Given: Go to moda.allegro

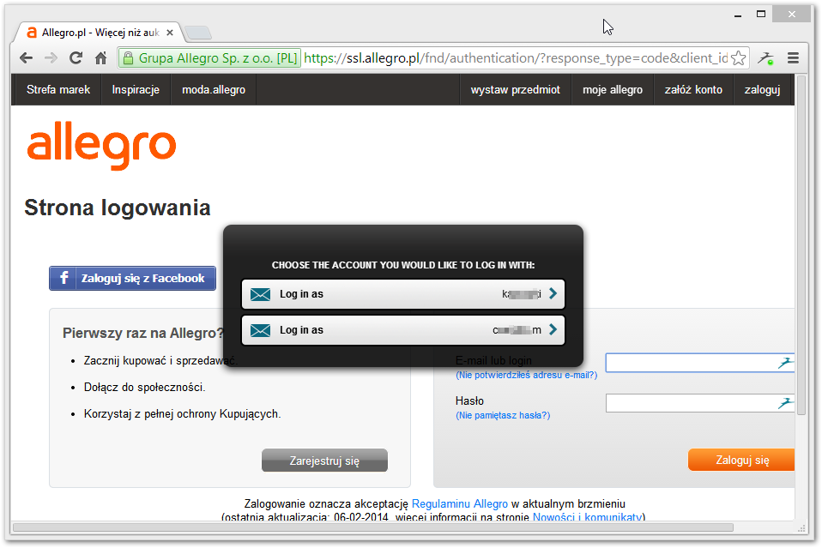Looking at the screenshot, I should point(214,89).
